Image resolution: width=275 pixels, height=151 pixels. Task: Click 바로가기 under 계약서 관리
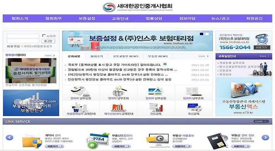(x=54, y=146)
